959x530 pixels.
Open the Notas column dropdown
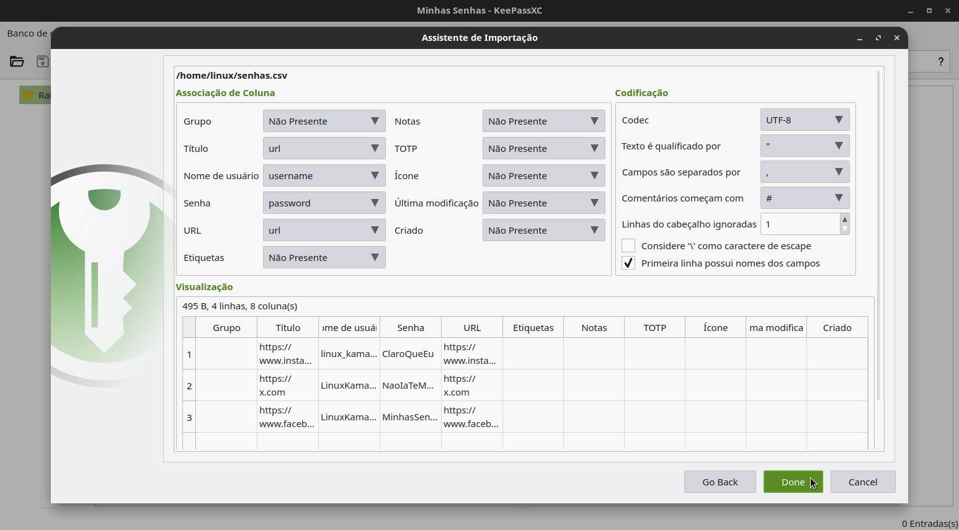coord(543,121)
